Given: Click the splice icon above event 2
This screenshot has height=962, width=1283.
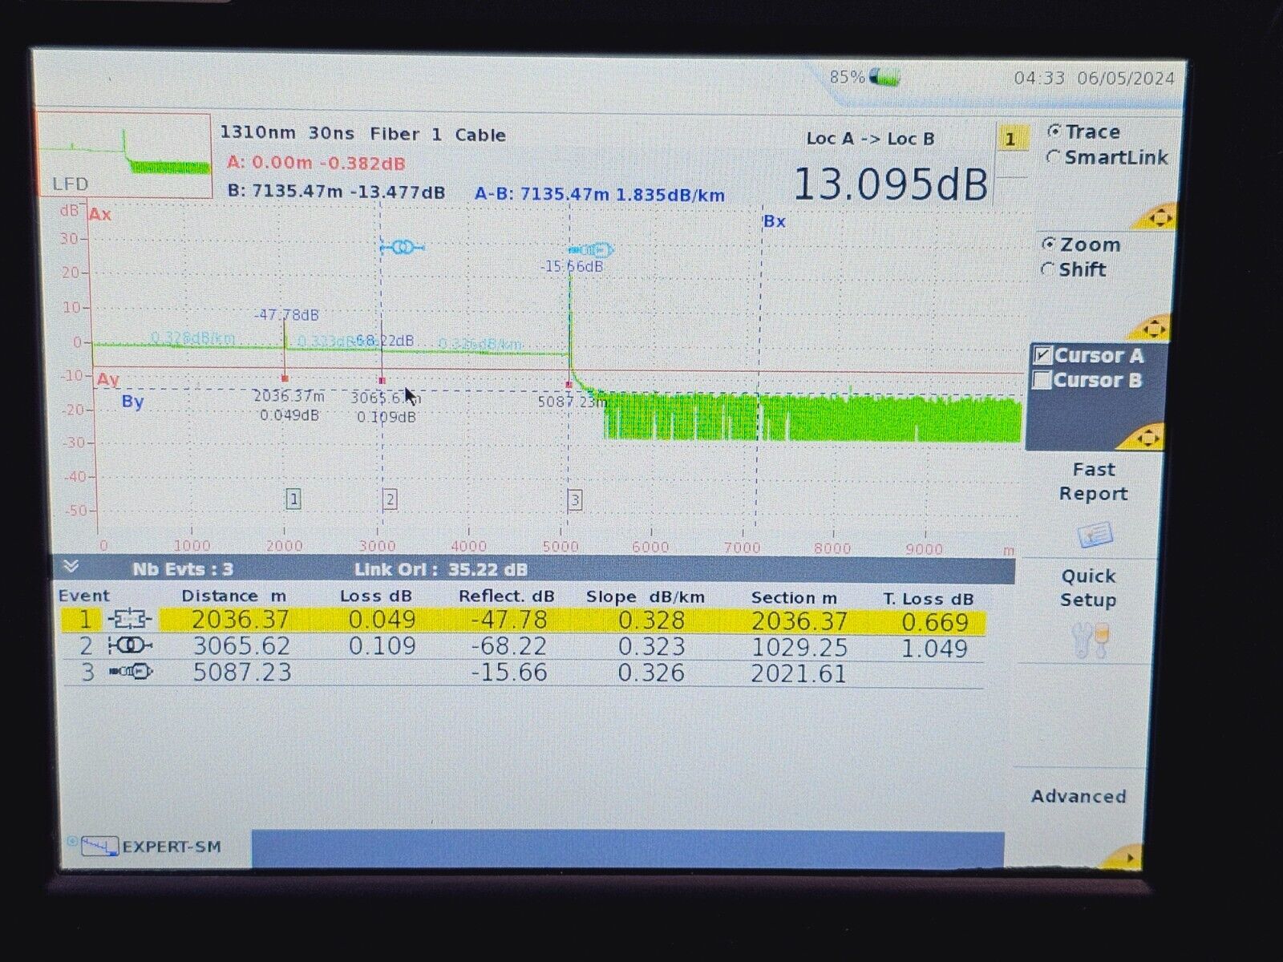Looking at the screenshot, I should coord(402,248).
